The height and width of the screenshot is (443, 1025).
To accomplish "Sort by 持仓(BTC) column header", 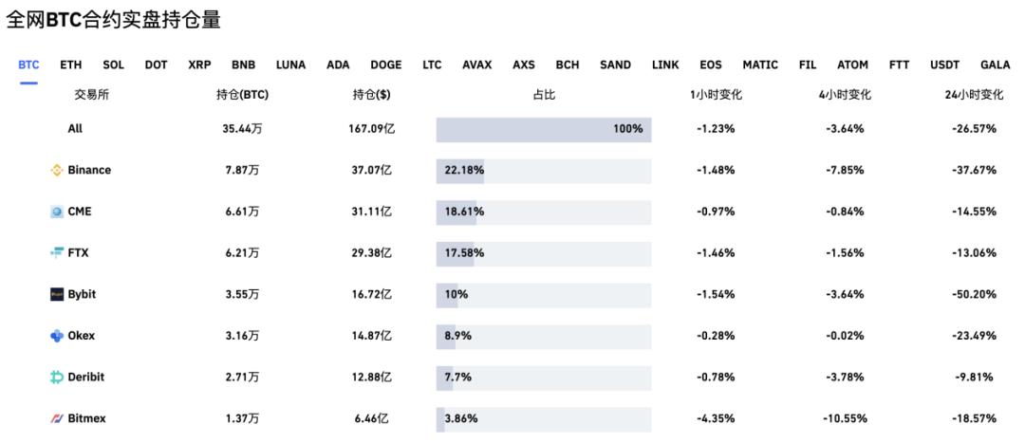I will click(x=243, y=95).
